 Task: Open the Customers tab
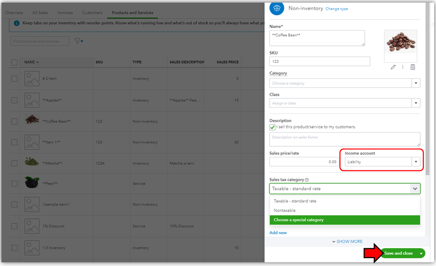(92, 13)
